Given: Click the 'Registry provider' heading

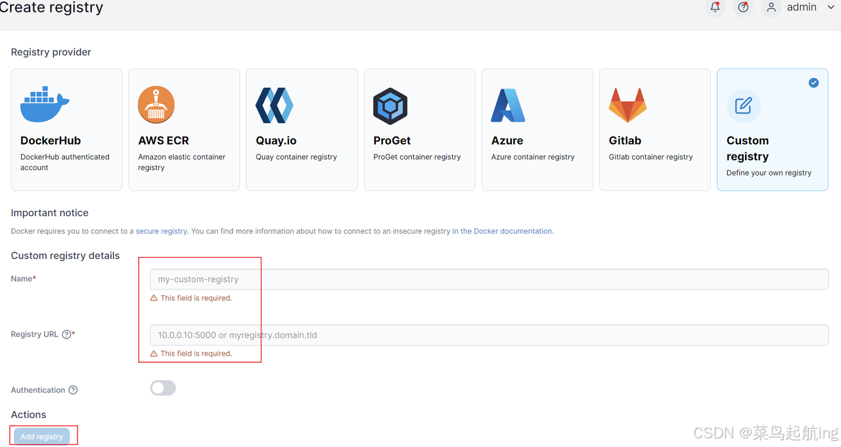Looking at the screenshot, I should pyautogui.click(x=51, y=52).
